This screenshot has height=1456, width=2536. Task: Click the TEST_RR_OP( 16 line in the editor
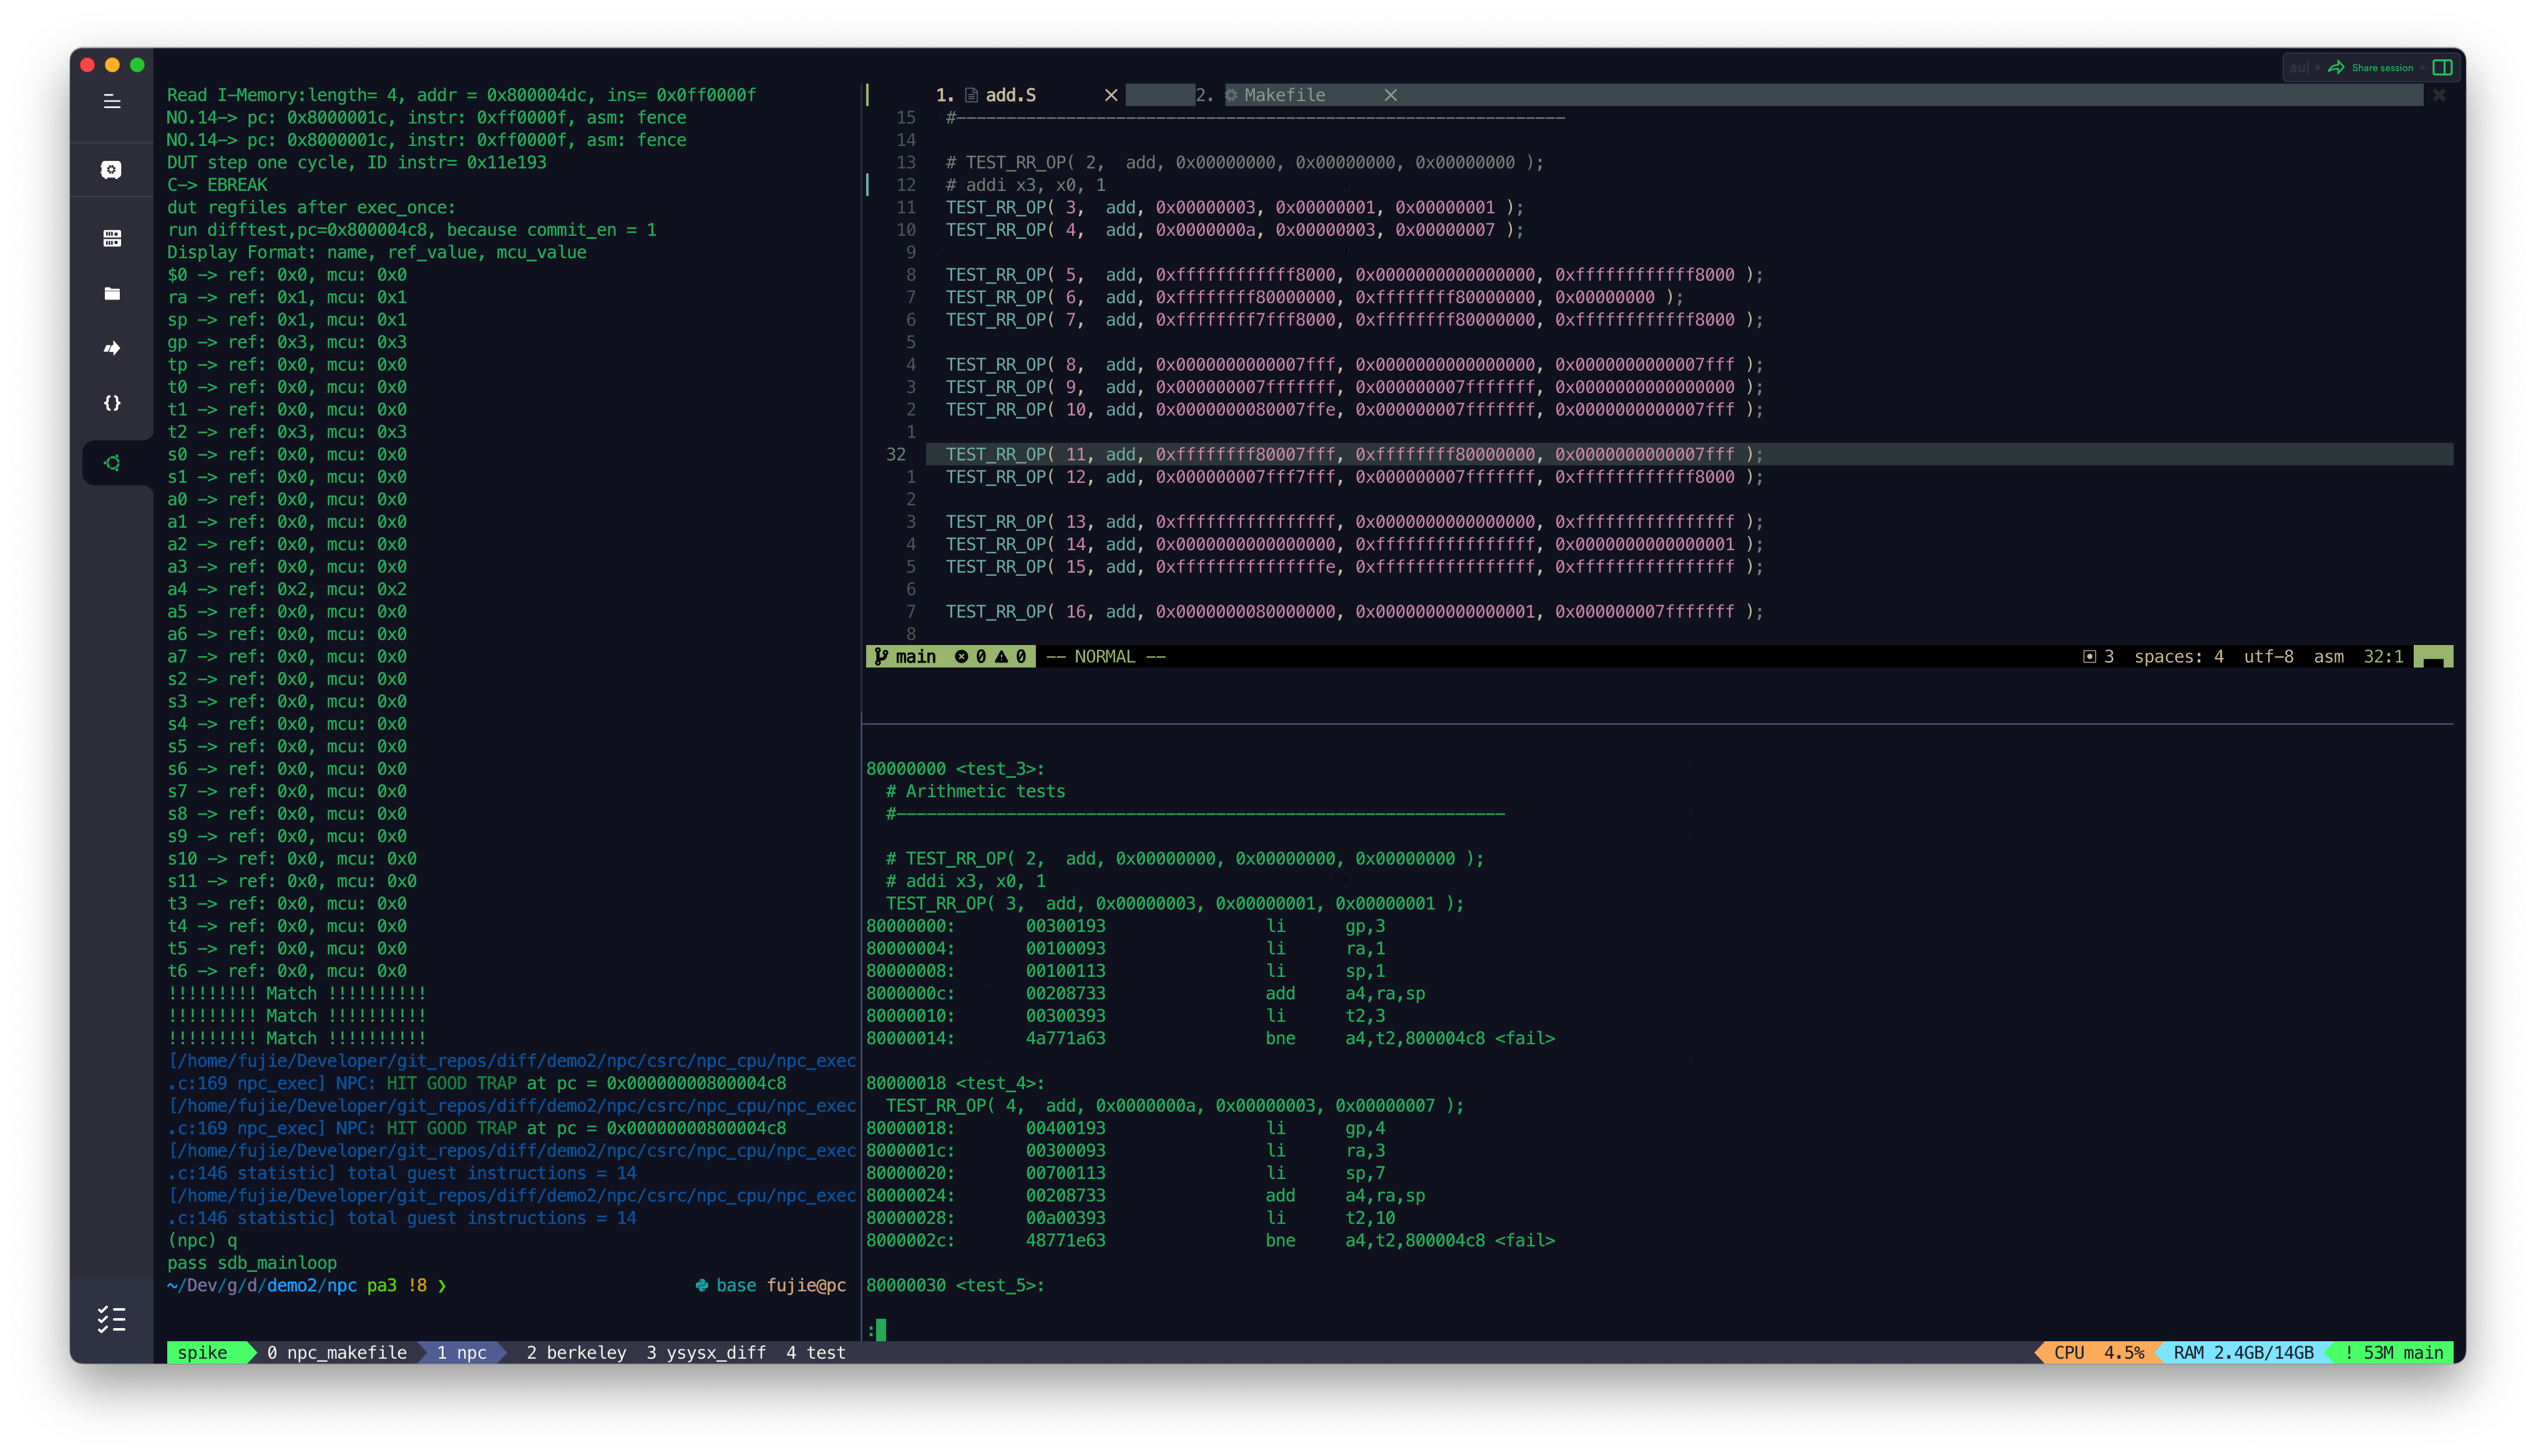[x=1355, y=611]
